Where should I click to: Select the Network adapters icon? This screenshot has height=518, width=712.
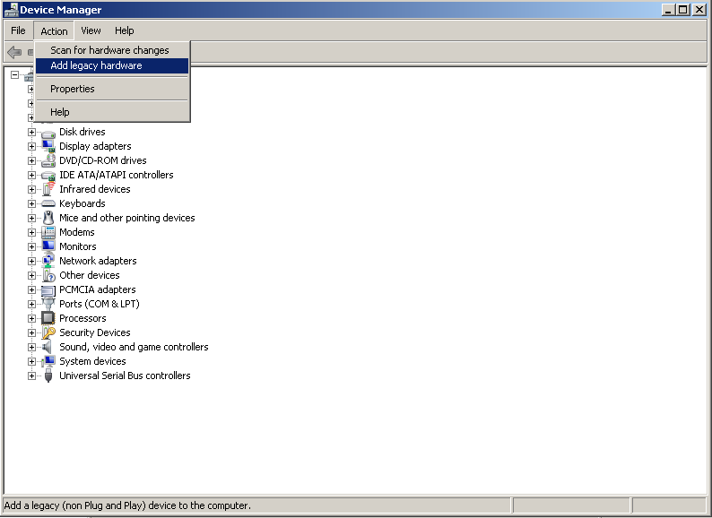(48, 261)
